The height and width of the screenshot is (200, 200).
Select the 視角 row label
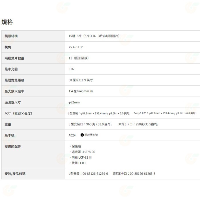coord(8,47)
